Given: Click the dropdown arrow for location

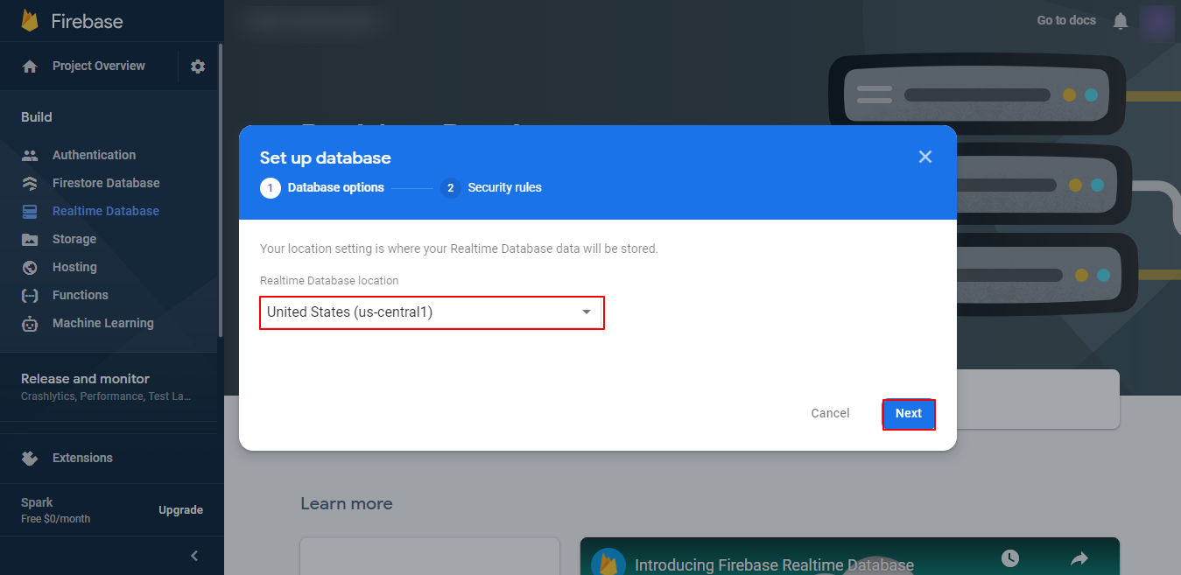Looking at the screenshot, I should tap(587, 312).
